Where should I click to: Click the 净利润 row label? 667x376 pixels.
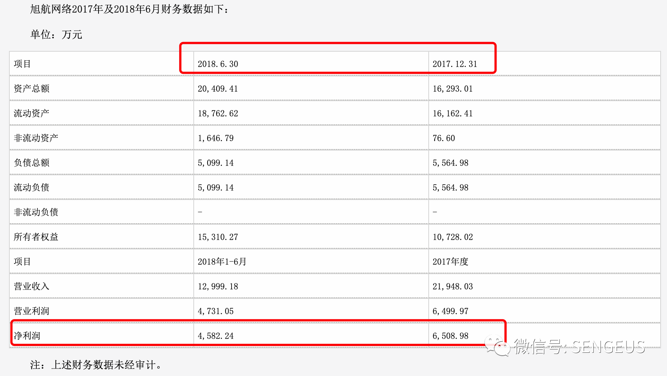point(27,336)
